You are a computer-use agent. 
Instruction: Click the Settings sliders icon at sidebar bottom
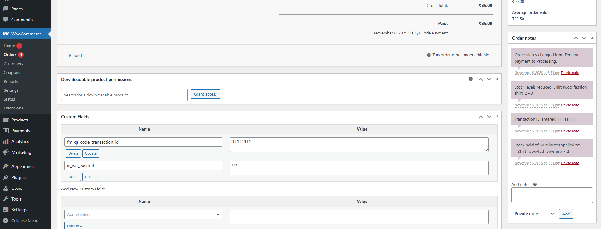[6, 210]
